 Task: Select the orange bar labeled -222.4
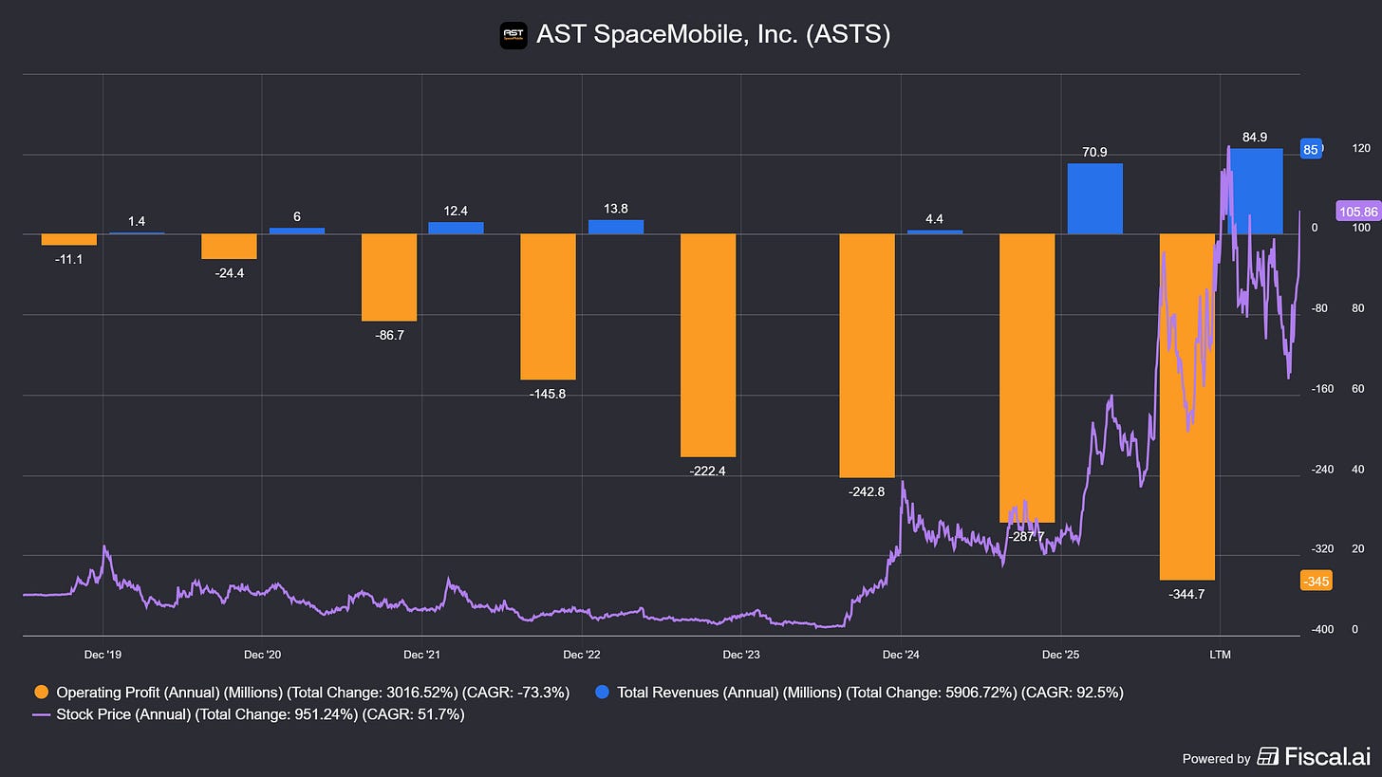(708, 345)
